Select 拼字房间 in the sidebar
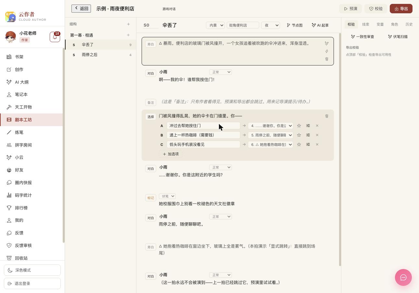 point(32,145)
